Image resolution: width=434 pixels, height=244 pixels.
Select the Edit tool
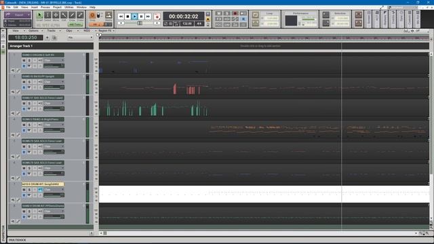point(64,15)
